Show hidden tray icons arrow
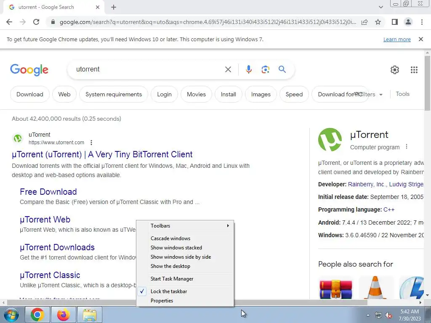This screenshot has height=323, width=431. click(x=368, y=315)
